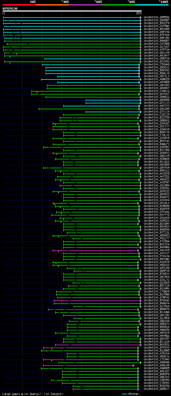Open hit UniRef100_Q9M591
This screenshot has width=171, height=396.
[x=157, y=17]
